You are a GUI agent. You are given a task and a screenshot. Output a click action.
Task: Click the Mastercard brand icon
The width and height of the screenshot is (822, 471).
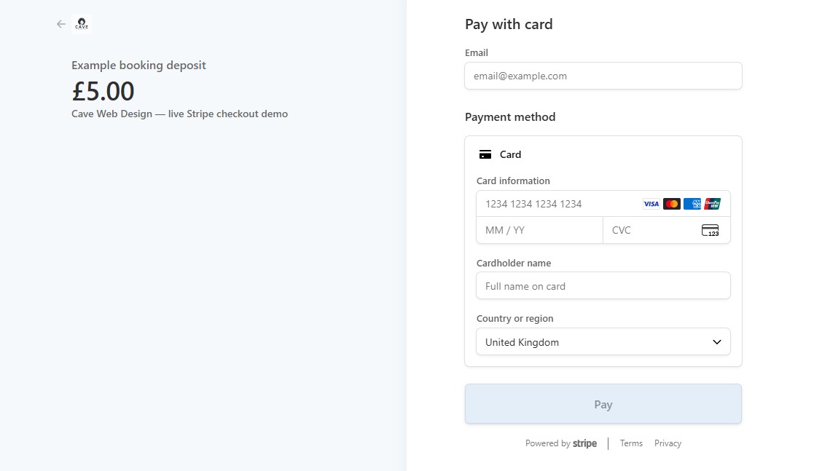(672, 204)
